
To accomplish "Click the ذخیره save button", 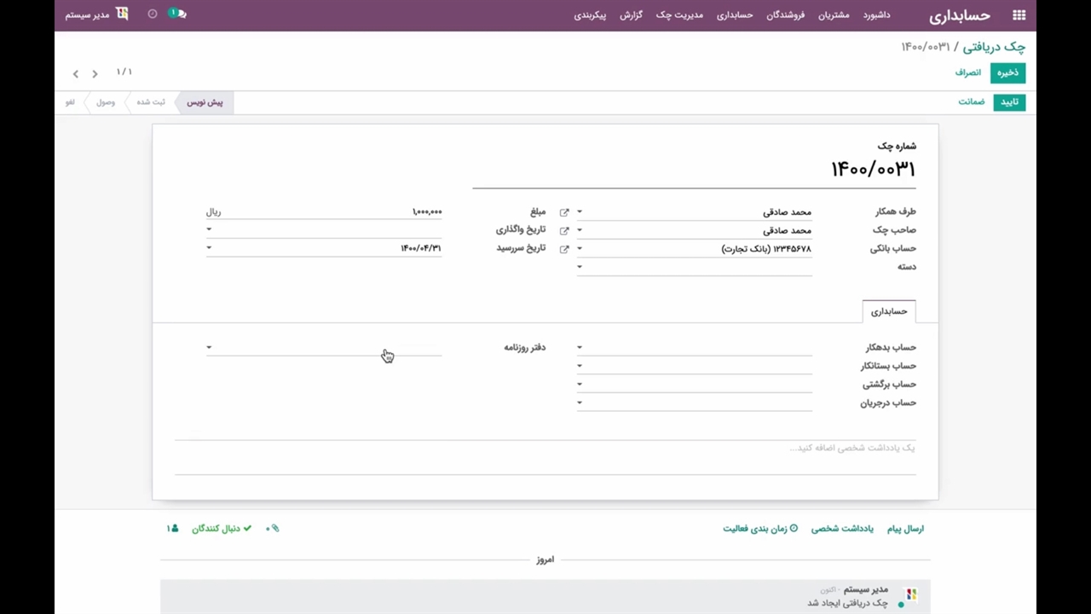I will coord(1007,72).
